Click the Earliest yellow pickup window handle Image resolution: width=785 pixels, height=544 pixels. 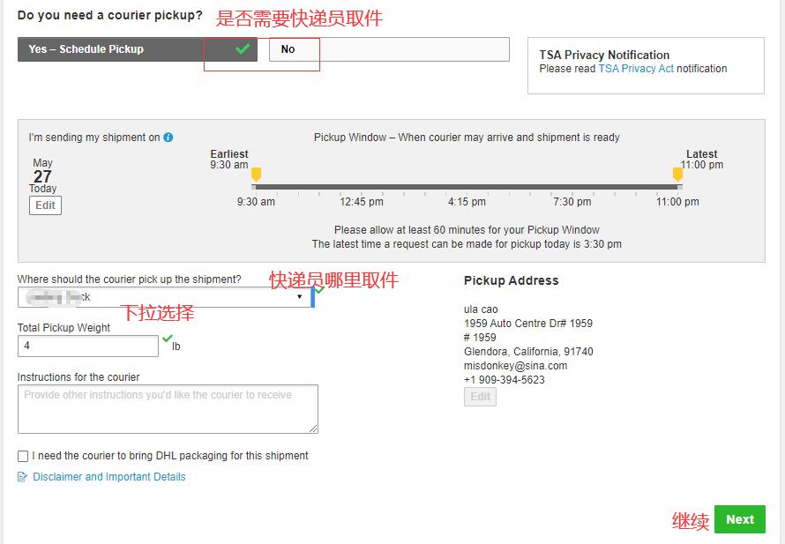(x=256, y=175)
